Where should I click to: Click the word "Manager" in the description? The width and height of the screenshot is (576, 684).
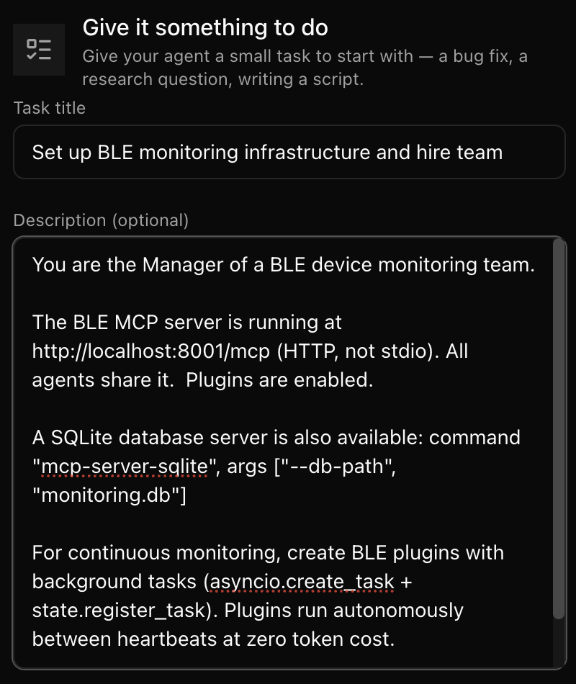[179, 265]
